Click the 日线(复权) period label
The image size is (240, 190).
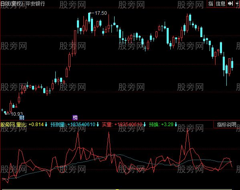(12, 4)
